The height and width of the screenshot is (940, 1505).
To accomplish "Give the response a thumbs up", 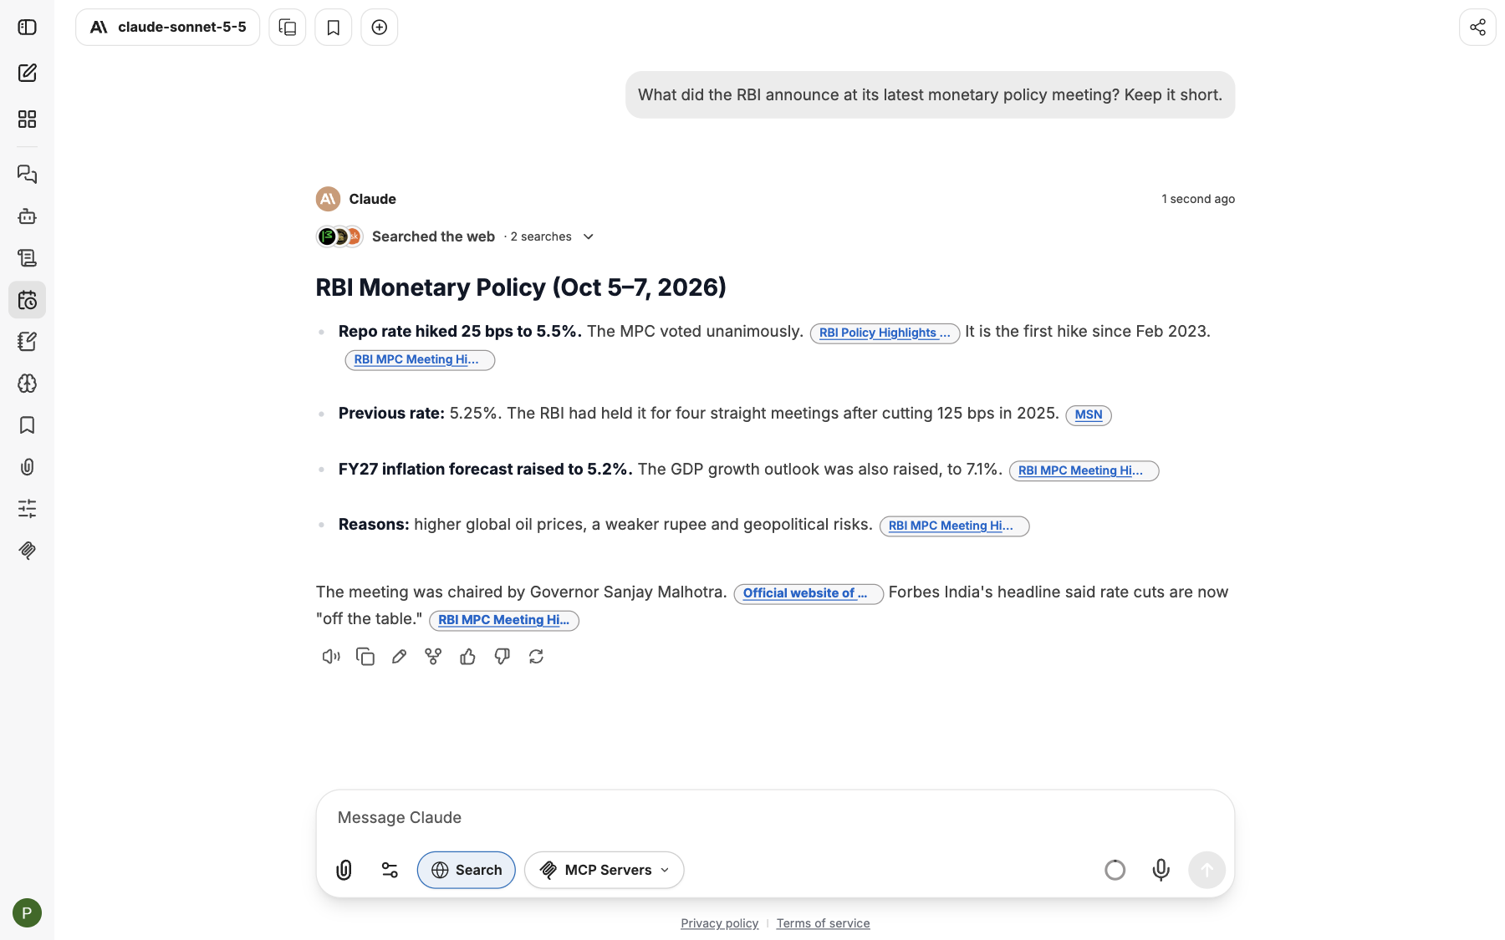I will pyautogui.click(x=468, y=657).
